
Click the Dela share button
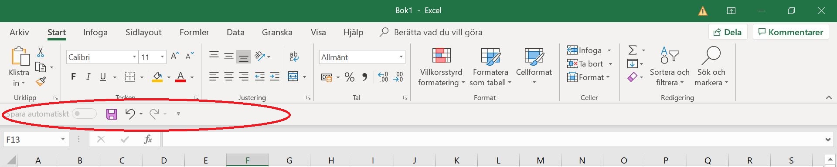coord(728,32)
